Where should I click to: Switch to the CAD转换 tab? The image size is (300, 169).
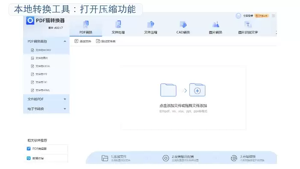[183, 27]
